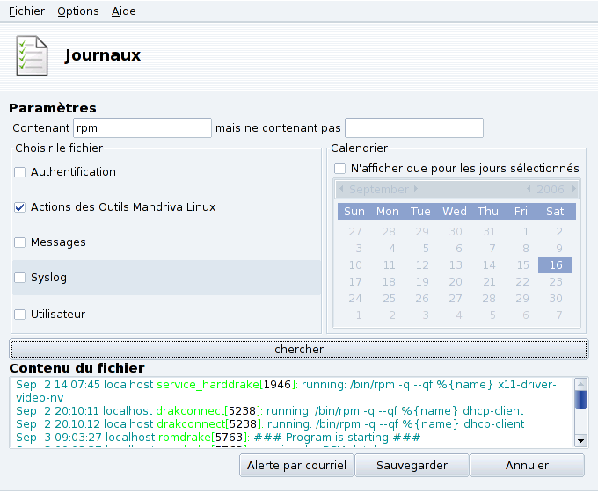Advance calendar to next month
Screen dimensions: 598x492
coord(416,189)
